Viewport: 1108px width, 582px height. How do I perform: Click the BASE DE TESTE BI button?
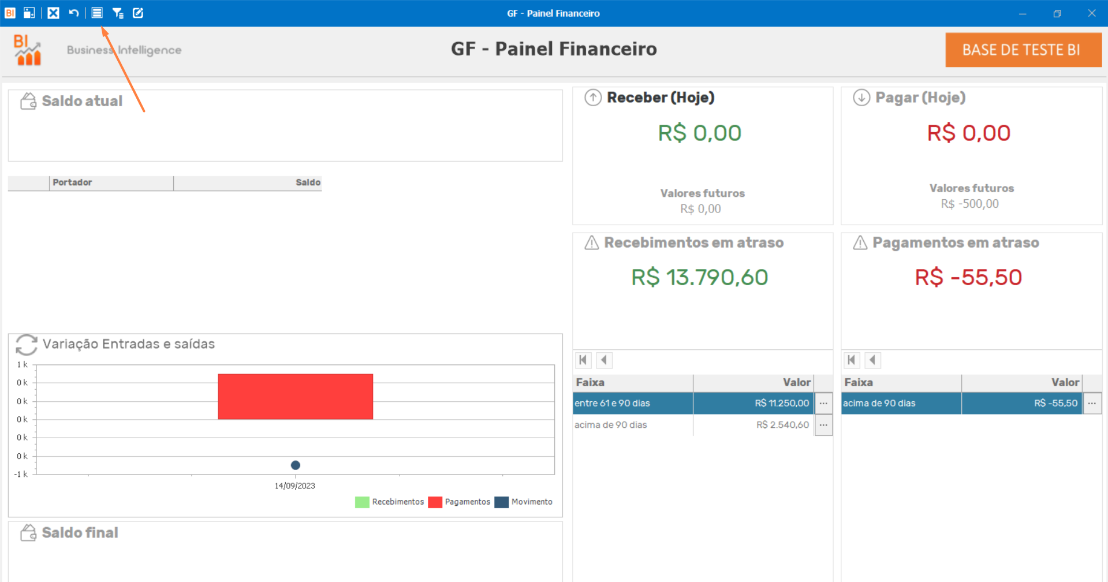coord(1023,50)
